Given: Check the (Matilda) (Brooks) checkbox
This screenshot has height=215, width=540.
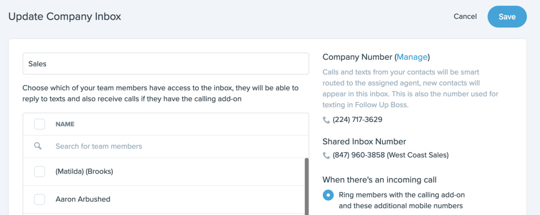Looking at the screenshot, I should [40, 171].
